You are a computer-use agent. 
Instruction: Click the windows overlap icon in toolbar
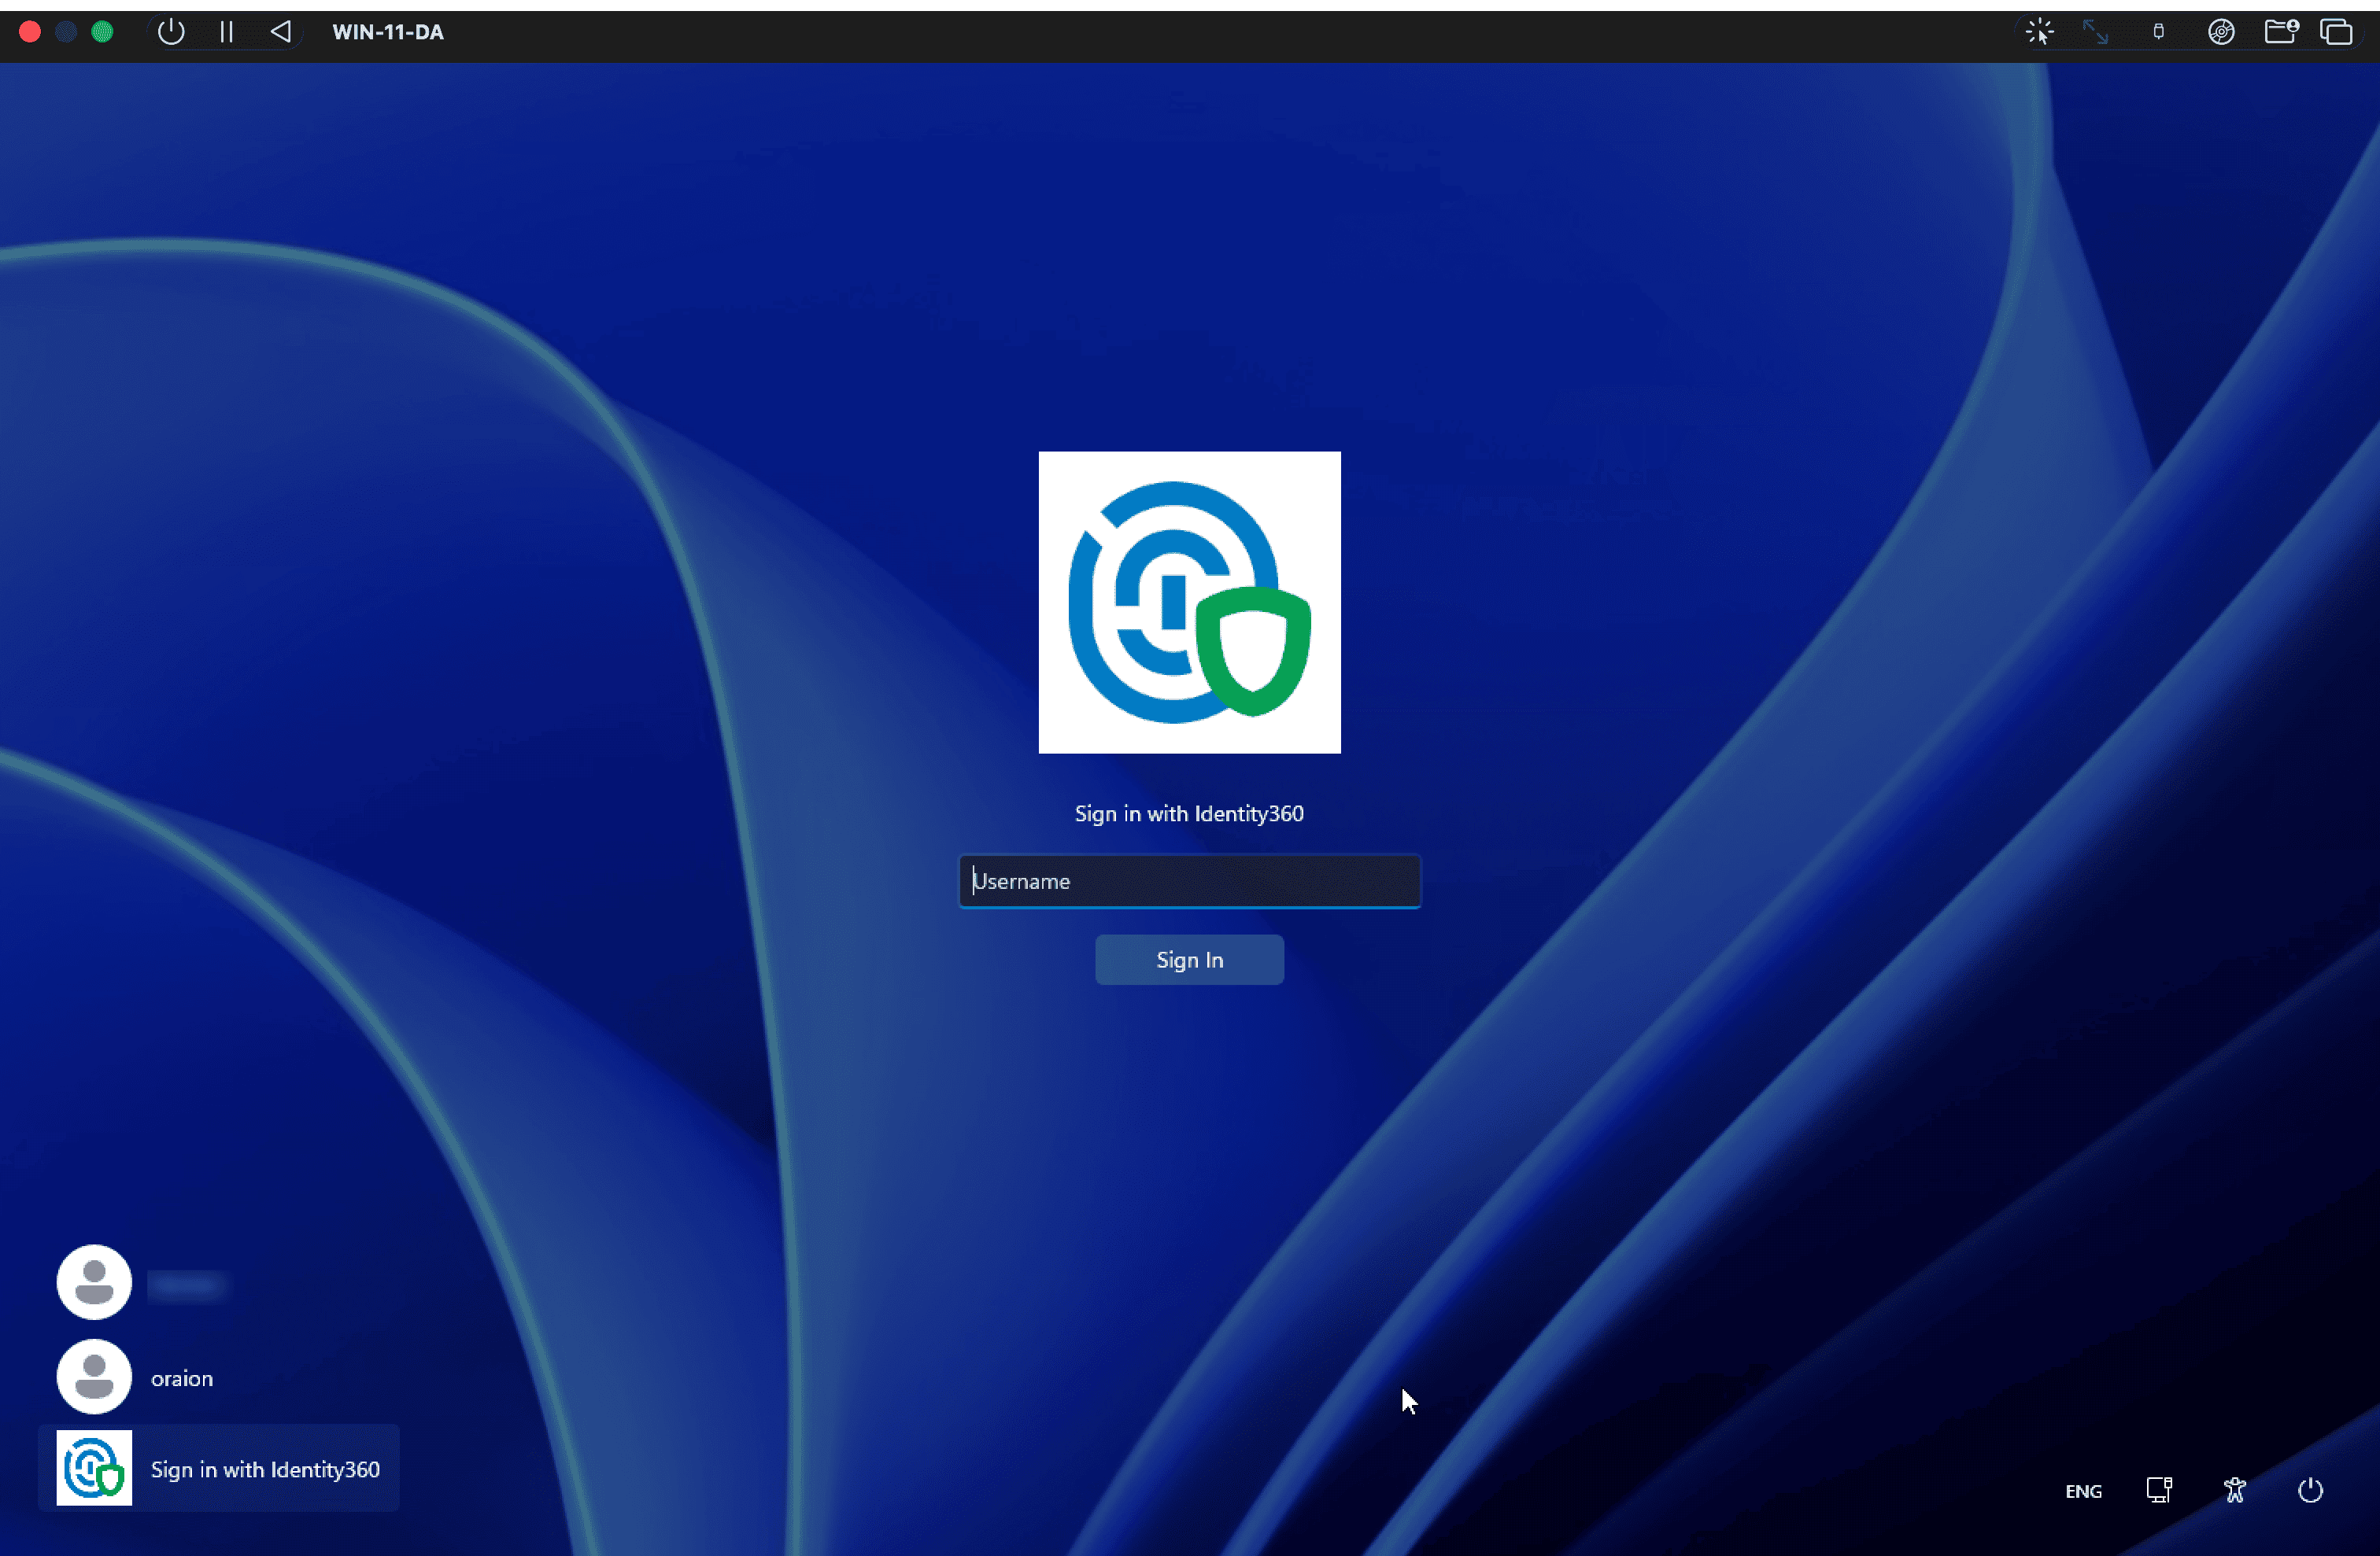(2336, 32)
